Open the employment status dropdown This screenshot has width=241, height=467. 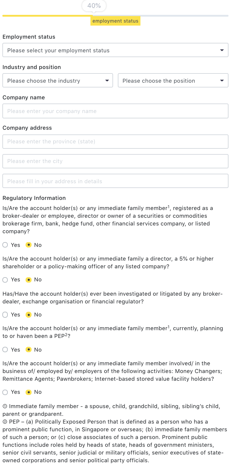115,50
